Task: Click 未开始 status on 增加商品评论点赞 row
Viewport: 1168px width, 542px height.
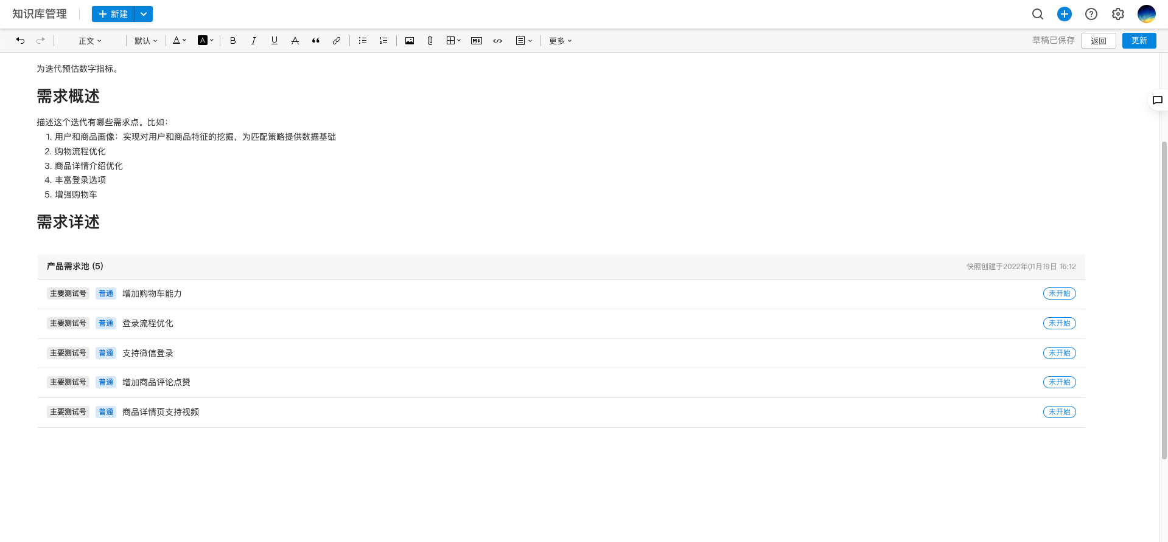Action: [x=1060, y=382]
